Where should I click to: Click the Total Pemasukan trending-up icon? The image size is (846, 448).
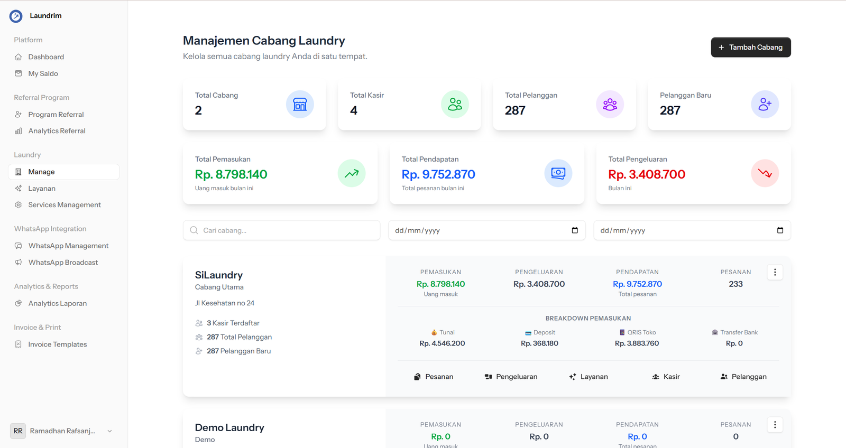pos(352,173)
